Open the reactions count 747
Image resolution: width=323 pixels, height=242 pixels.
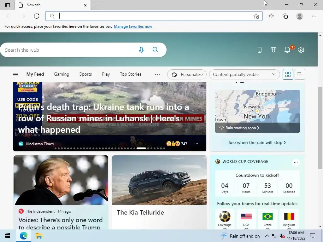point(177,144)
